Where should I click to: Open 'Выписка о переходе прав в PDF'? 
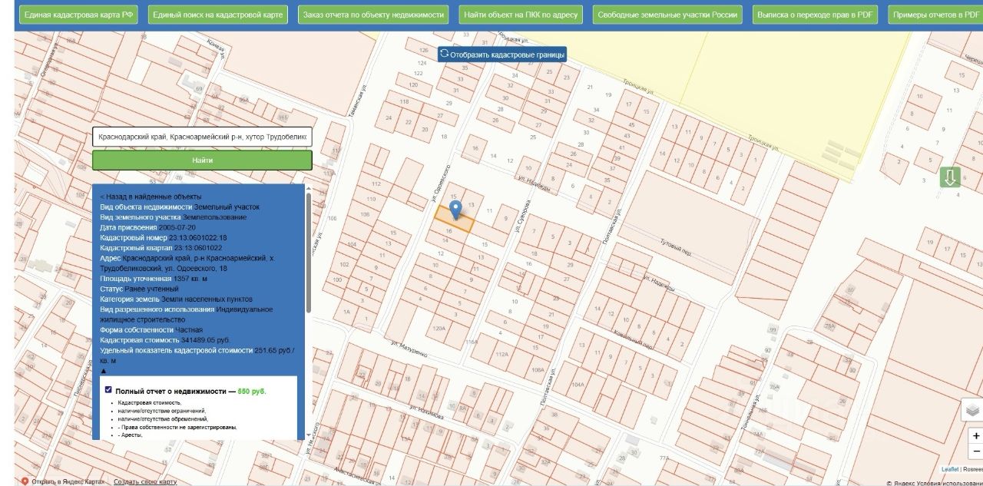pos(816,15)
